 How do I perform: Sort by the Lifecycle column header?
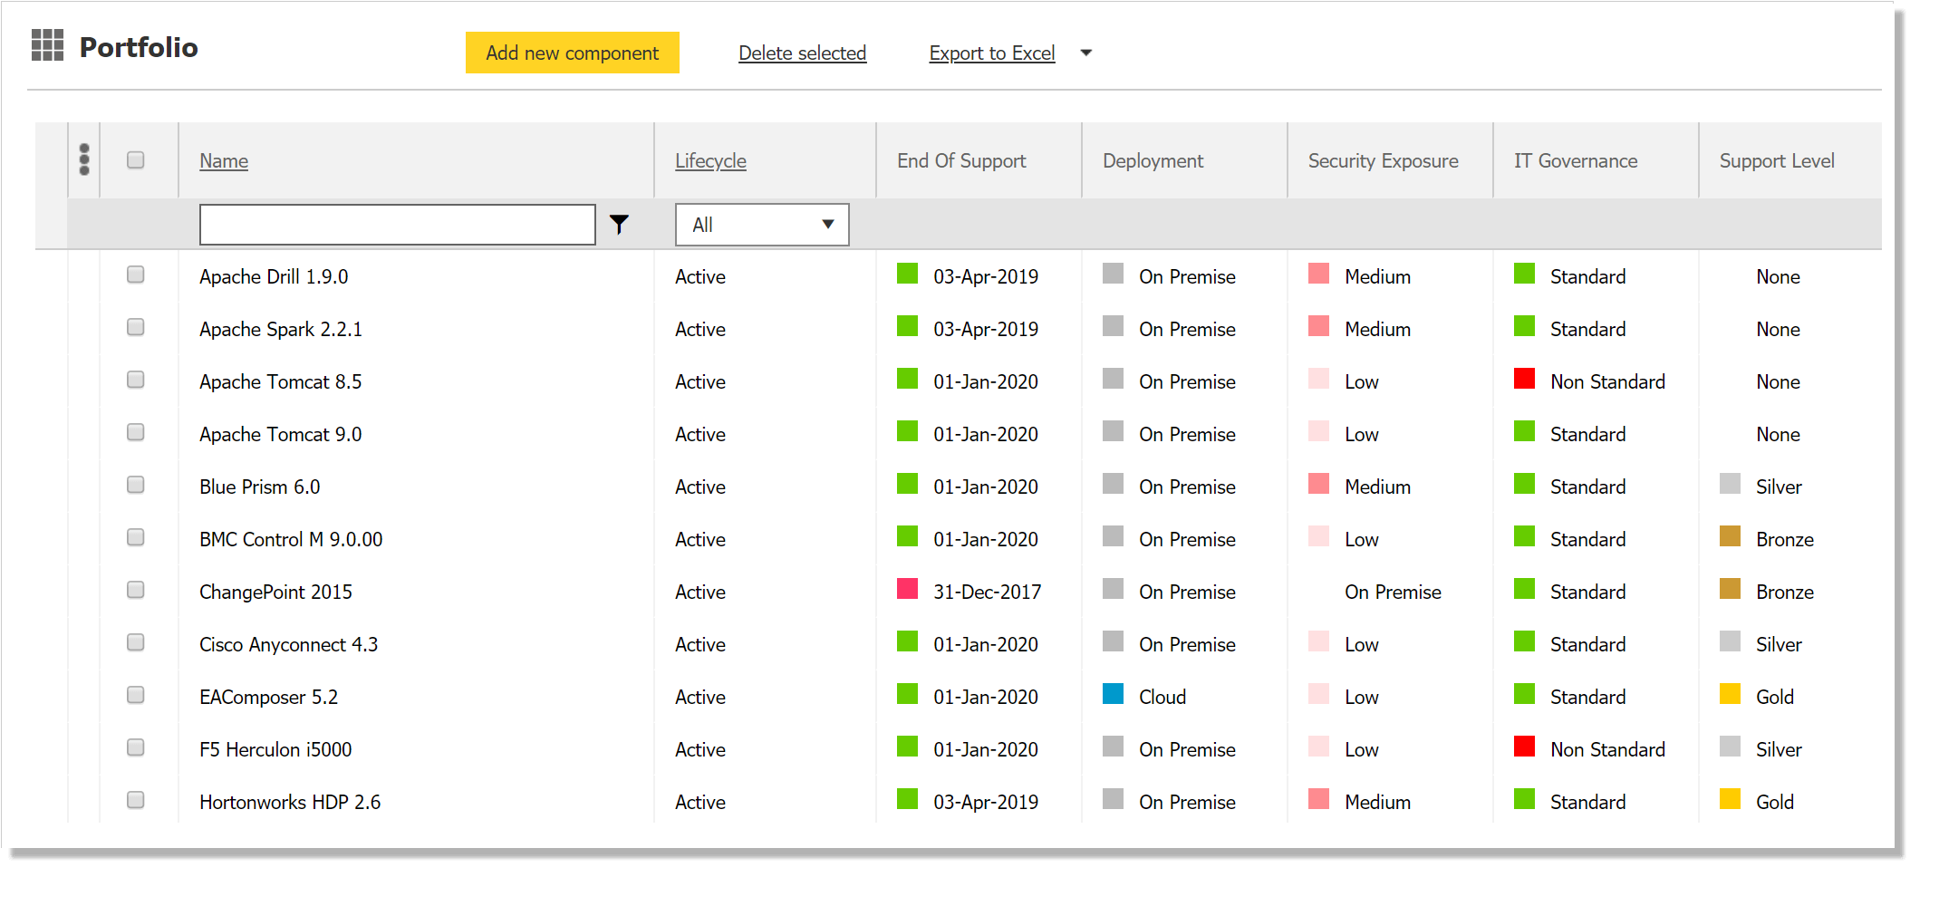[710, 161]
